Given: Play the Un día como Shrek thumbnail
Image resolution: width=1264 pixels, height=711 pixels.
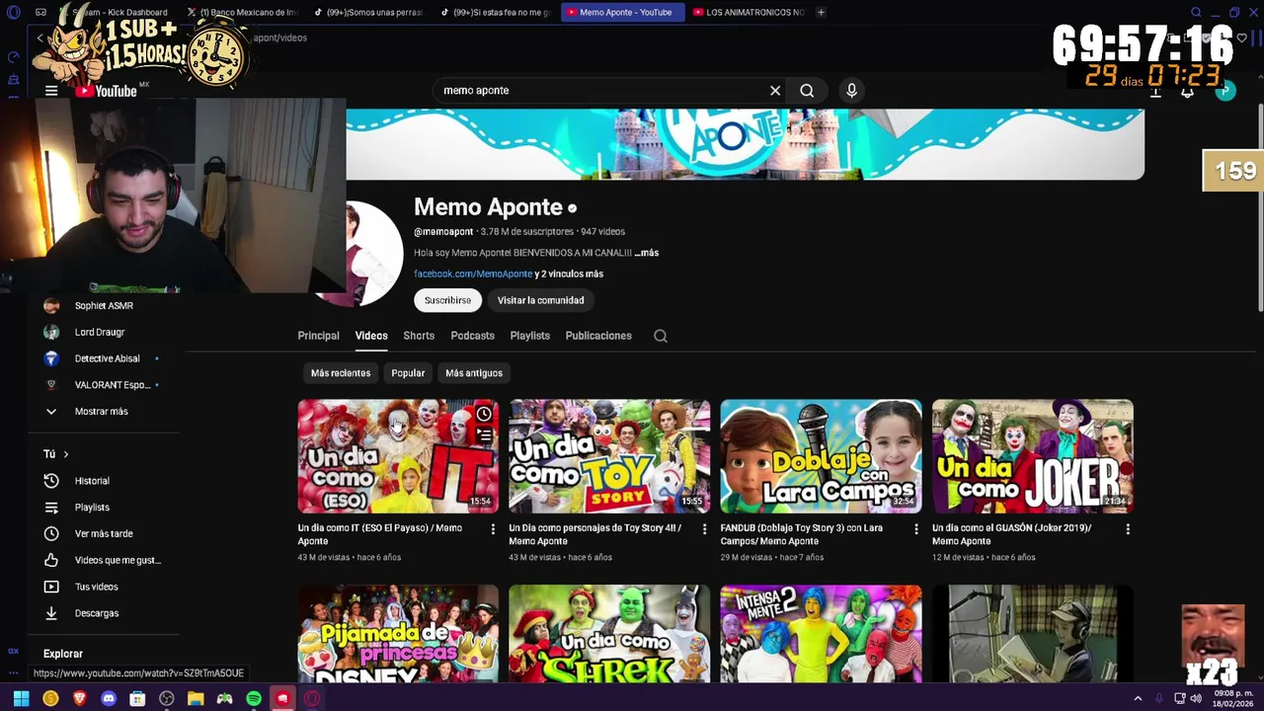Looking at the screenshot, I should pyautogui.click(x=609, y=633).
